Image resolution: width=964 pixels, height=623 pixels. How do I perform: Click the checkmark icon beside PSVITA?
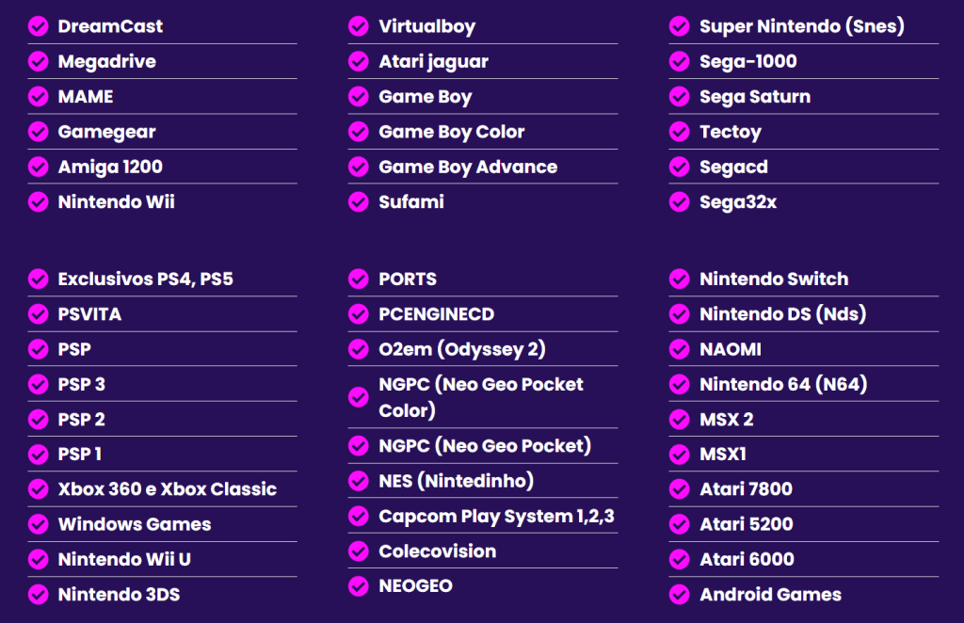(38, 314)
